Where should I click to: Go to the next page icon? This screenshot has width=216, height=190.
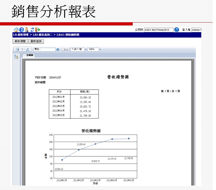(x=68, y=49)
